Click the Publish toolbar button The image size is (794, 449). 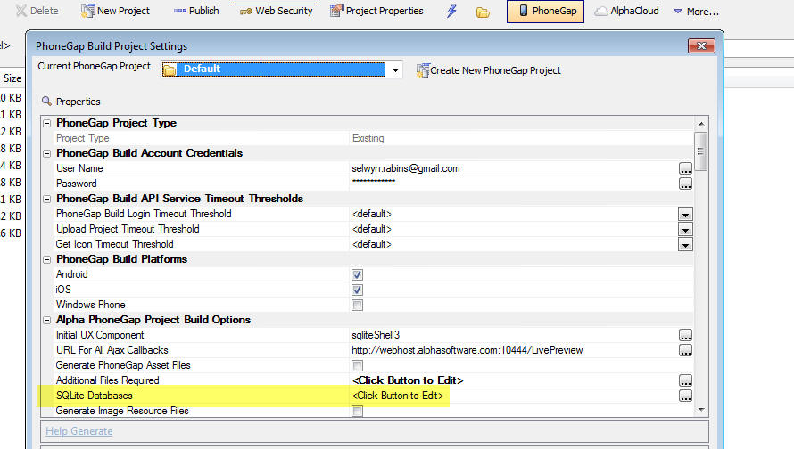click(x=196, y=11)
